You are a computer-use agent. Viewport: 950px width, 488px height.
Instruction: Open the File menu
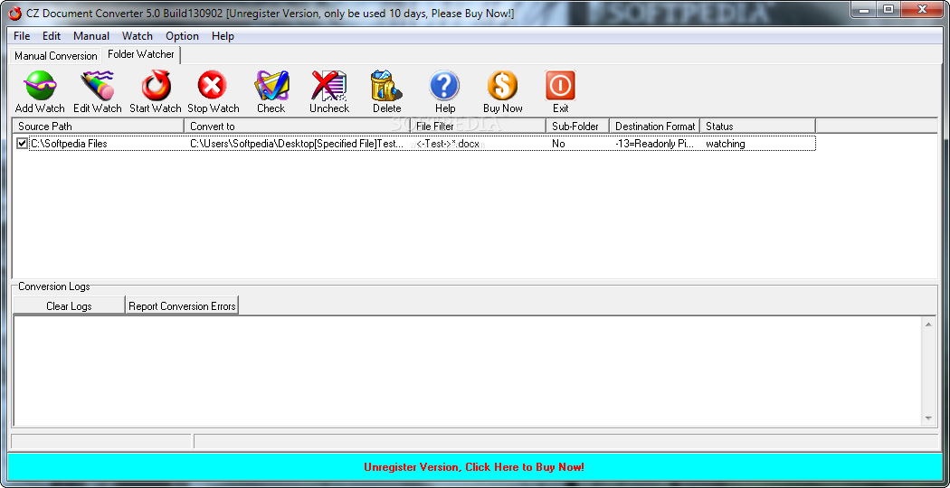pyautogui.click(x=22, y=36)
